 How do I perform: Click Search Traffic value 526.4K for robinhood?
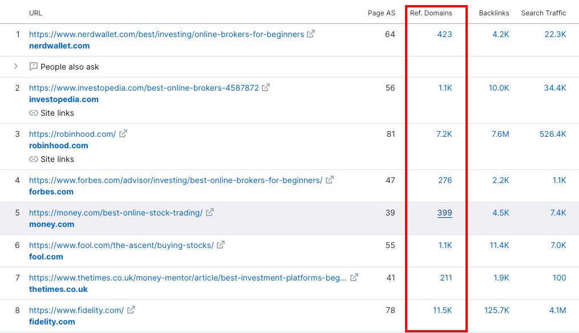click(x=553, y=134)
